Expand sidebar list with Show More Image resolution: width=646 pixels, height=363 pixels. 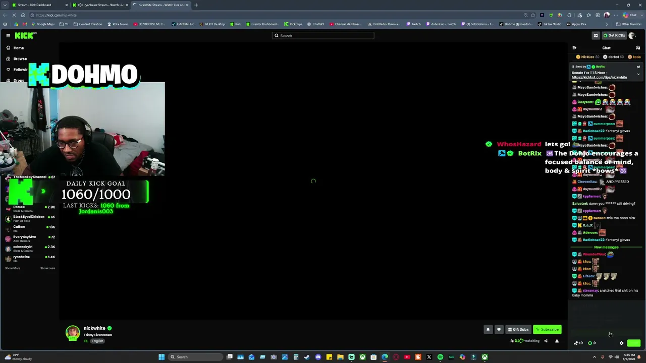coord(13,268)
